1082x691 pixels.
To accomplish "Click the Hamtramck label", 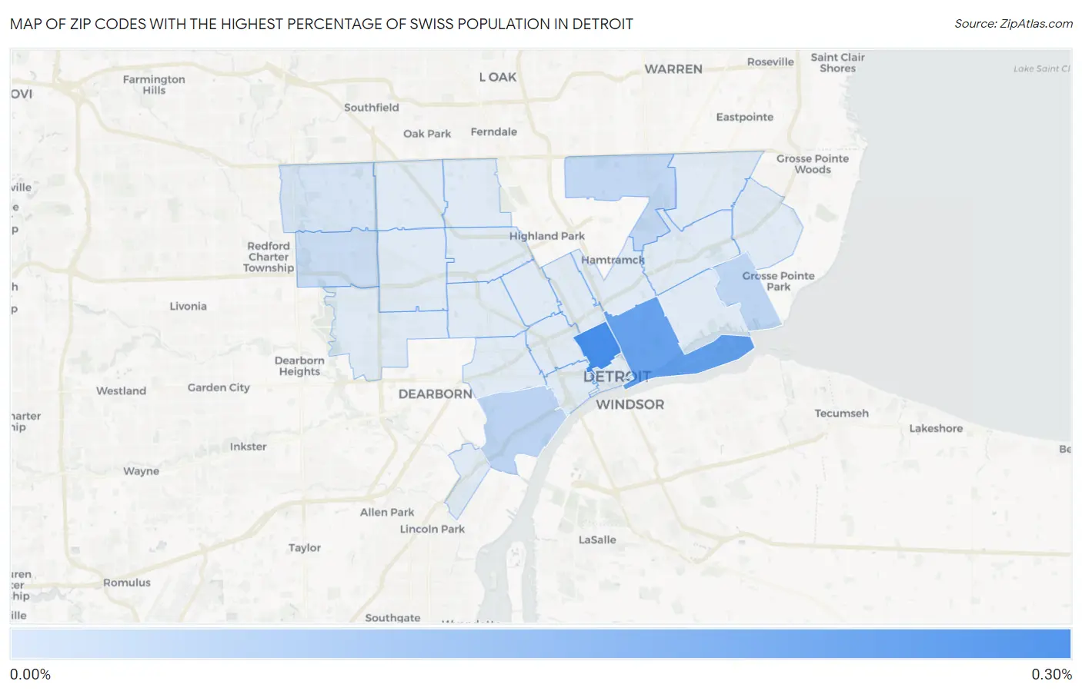I will coord(613,260).
